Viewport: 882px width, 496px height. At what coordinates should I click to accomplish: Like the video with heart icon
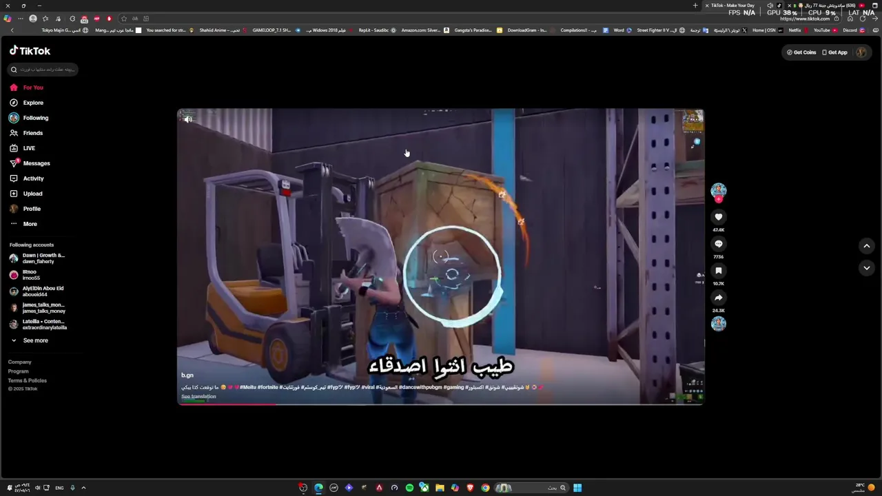pyautogui.click(x=719, y=217)
